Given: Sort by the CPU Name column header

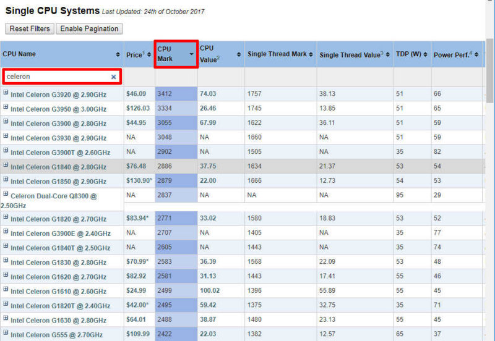Looking at the screenshot, I should click(61, 54).
